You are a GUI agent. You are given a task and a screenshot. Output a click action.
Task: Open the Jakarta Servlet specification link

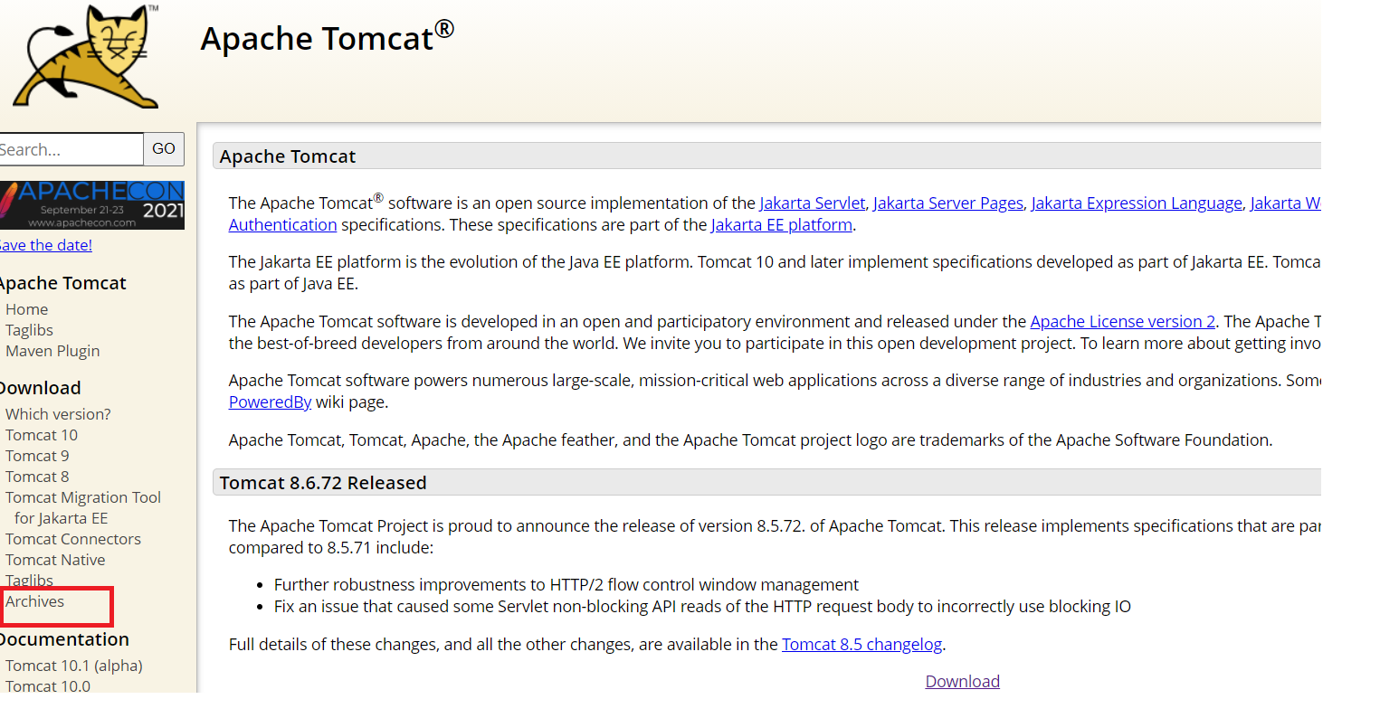[812, 203]
